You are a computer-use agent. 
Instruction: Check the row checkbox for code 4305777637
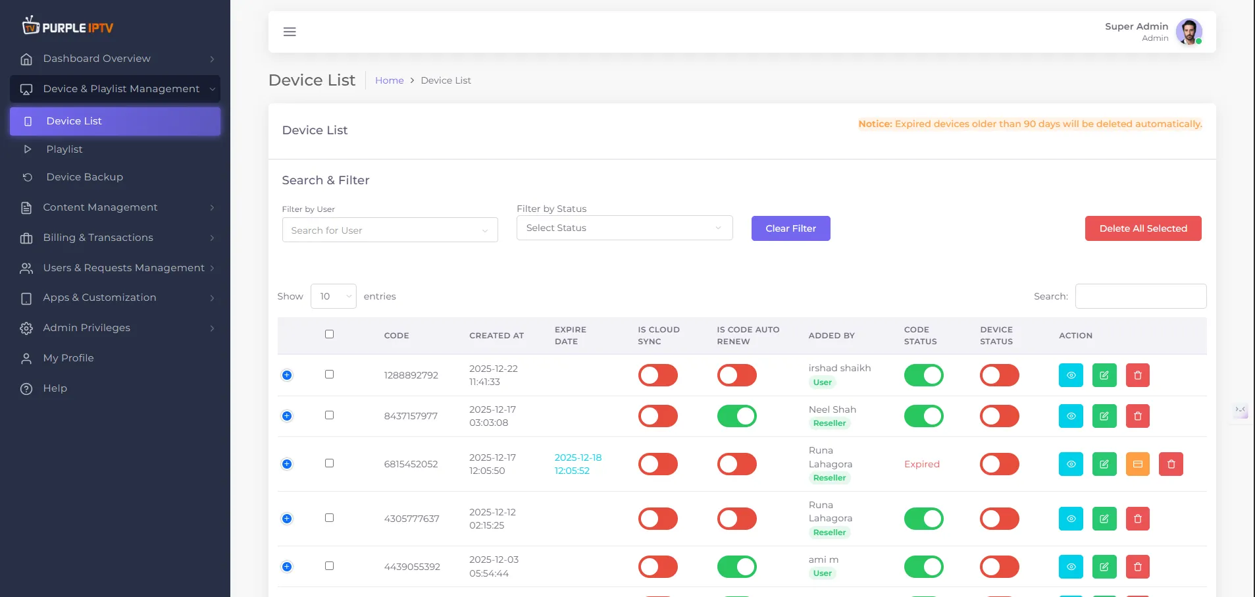[x=329, y=518]
